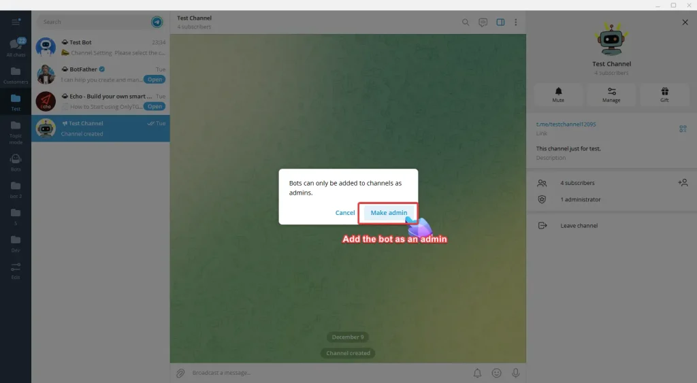Search messages in Test Channel
The height and width of the screenshot is (383, 697).
tap(466, 22)
